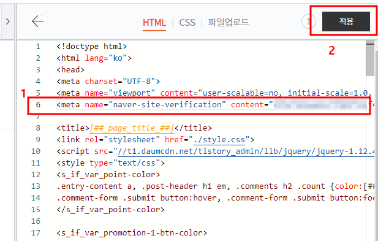Screen dimensions: 378x241
Task: Click the page_title title tag line
Action: point(134,128)
